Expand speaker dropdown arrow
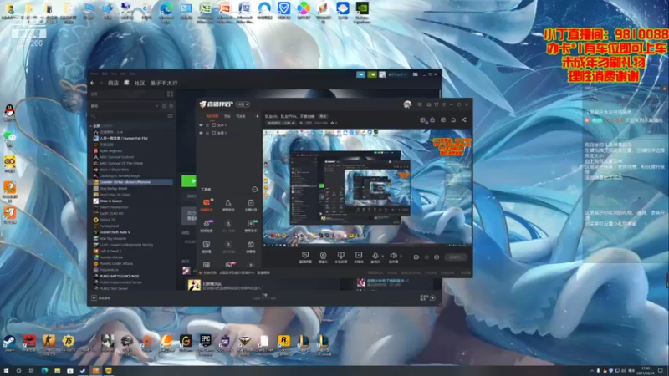The image size is (669, 376). (x=401, y=257)
